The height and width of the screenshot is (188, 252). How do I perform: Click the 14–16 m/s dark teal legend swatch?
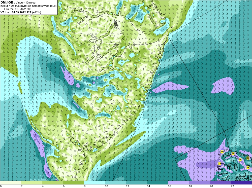(x=157, y=182)
